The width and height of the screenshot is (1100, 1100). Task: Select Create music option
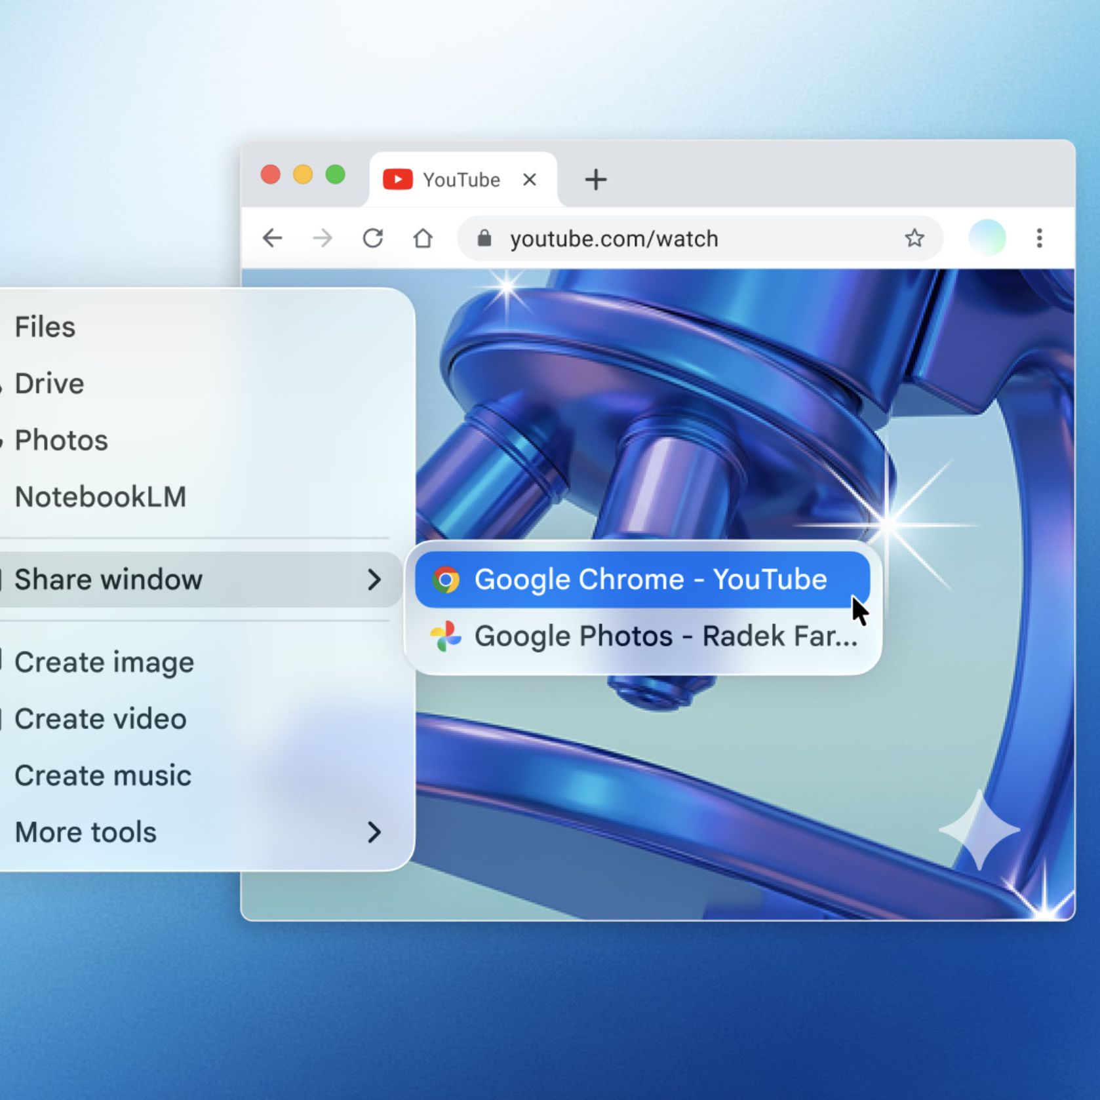(103, 776)
